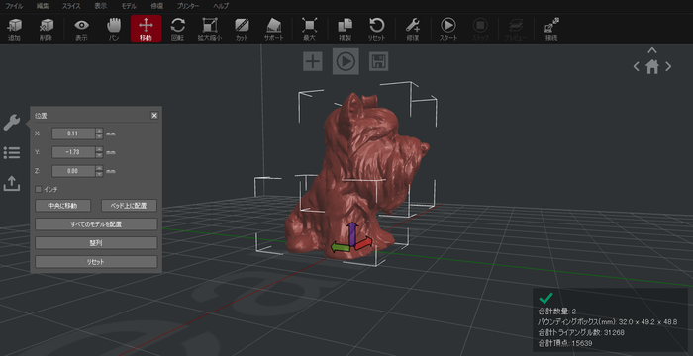Click the 複製 (Duplicate) toolbar icon
Image resolution: width=693 pixels, height=356 pixels.
345,29
